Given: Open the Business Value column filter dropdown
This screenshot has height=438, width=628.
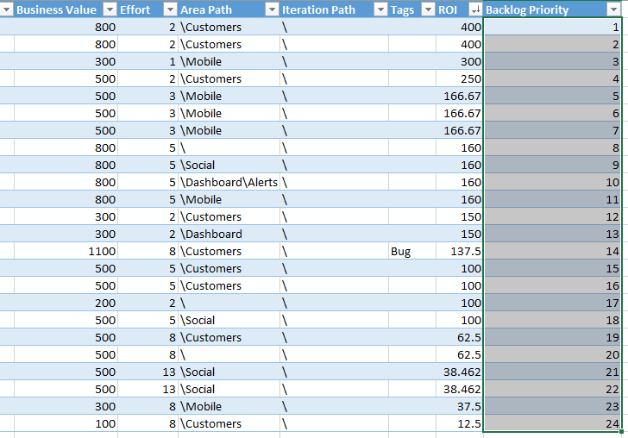Looking at the screenshot, I should (109, 9).
